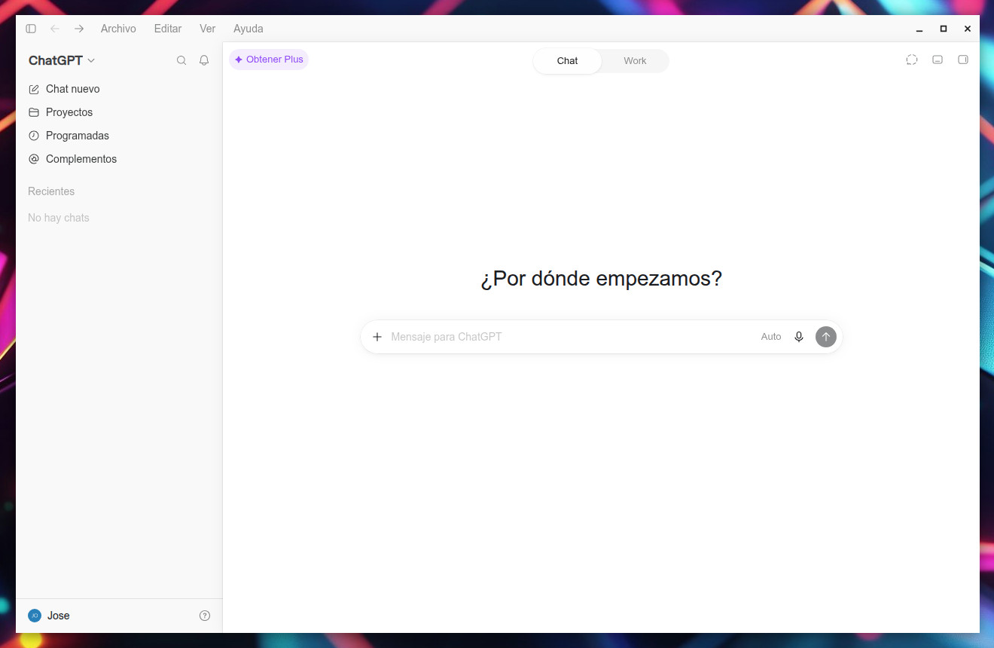Start a Chat nuevo
The image size is (994, 648).
point(119,89)
